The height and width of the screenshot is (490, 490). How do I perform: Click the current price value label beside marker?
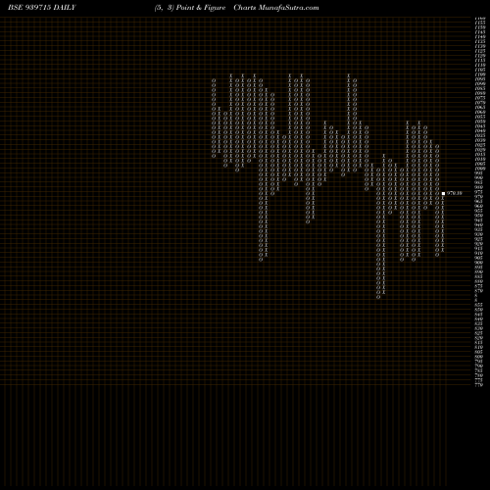pos(455,193)
